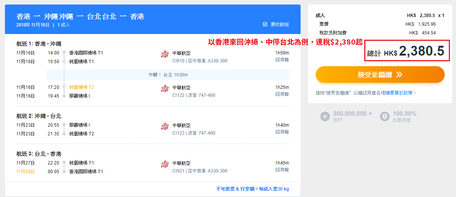Click the shield icon beside 100.00% 出票保證

coord(384,116)
